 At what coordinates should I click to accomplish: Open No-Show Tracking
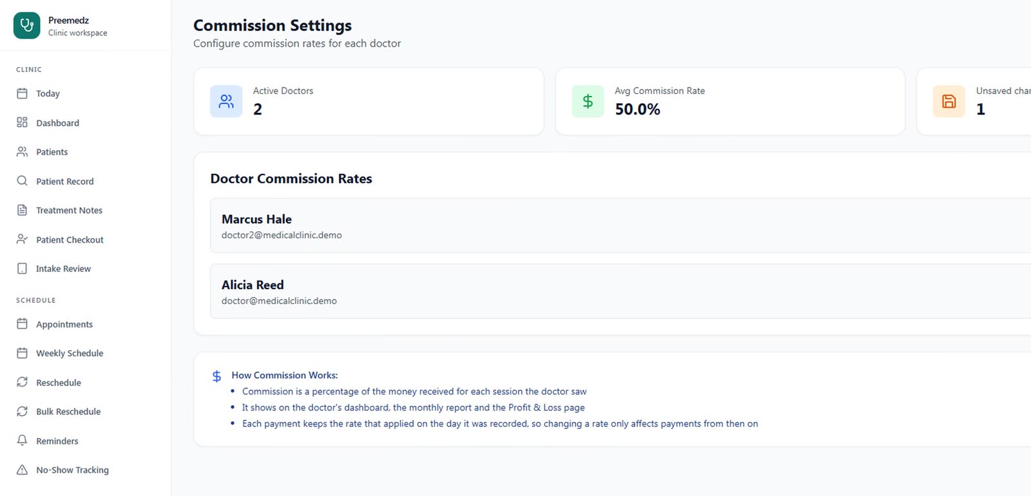(x=85, y=470)
